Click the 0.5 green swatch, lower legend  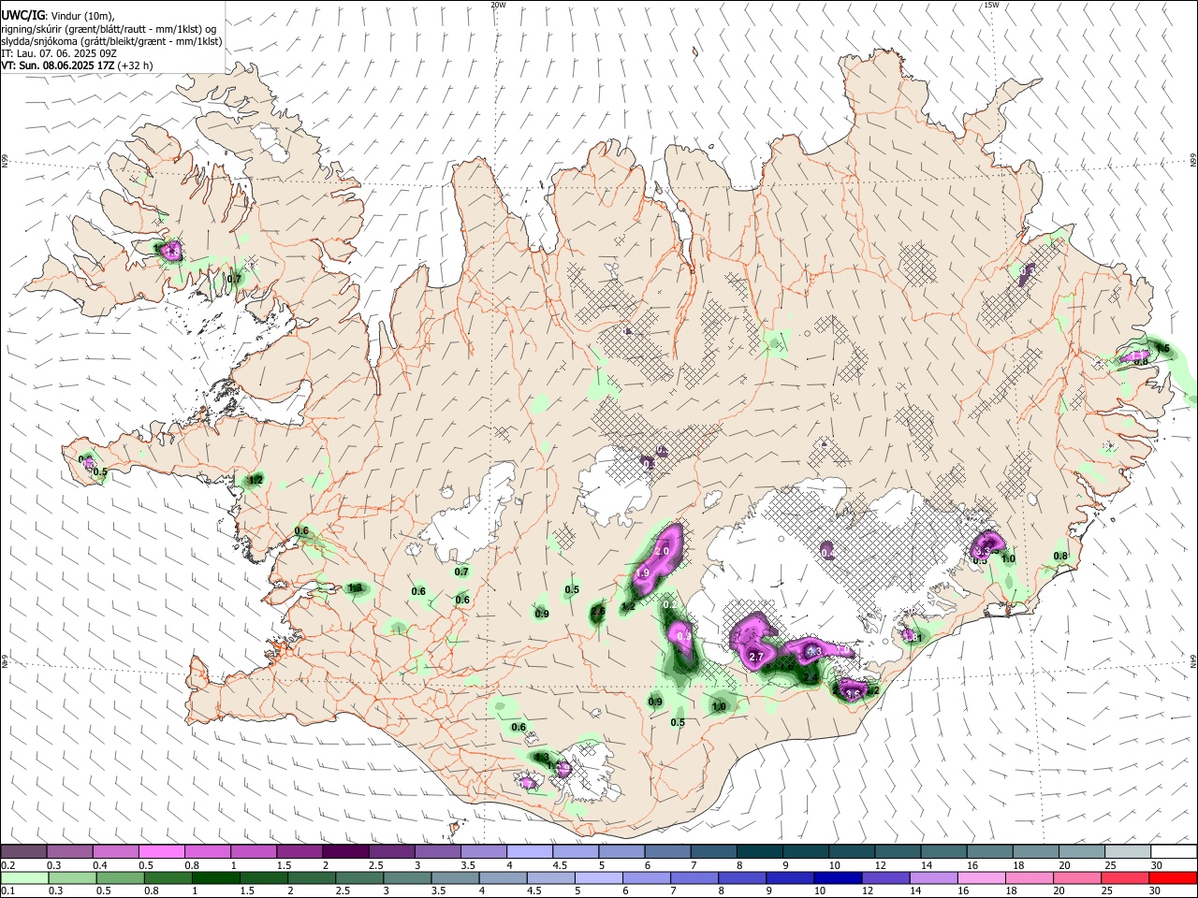(120, 877)
